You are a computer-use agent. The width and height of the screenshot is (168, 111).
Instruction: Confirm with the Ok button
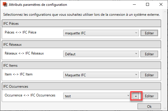point(149,106)
